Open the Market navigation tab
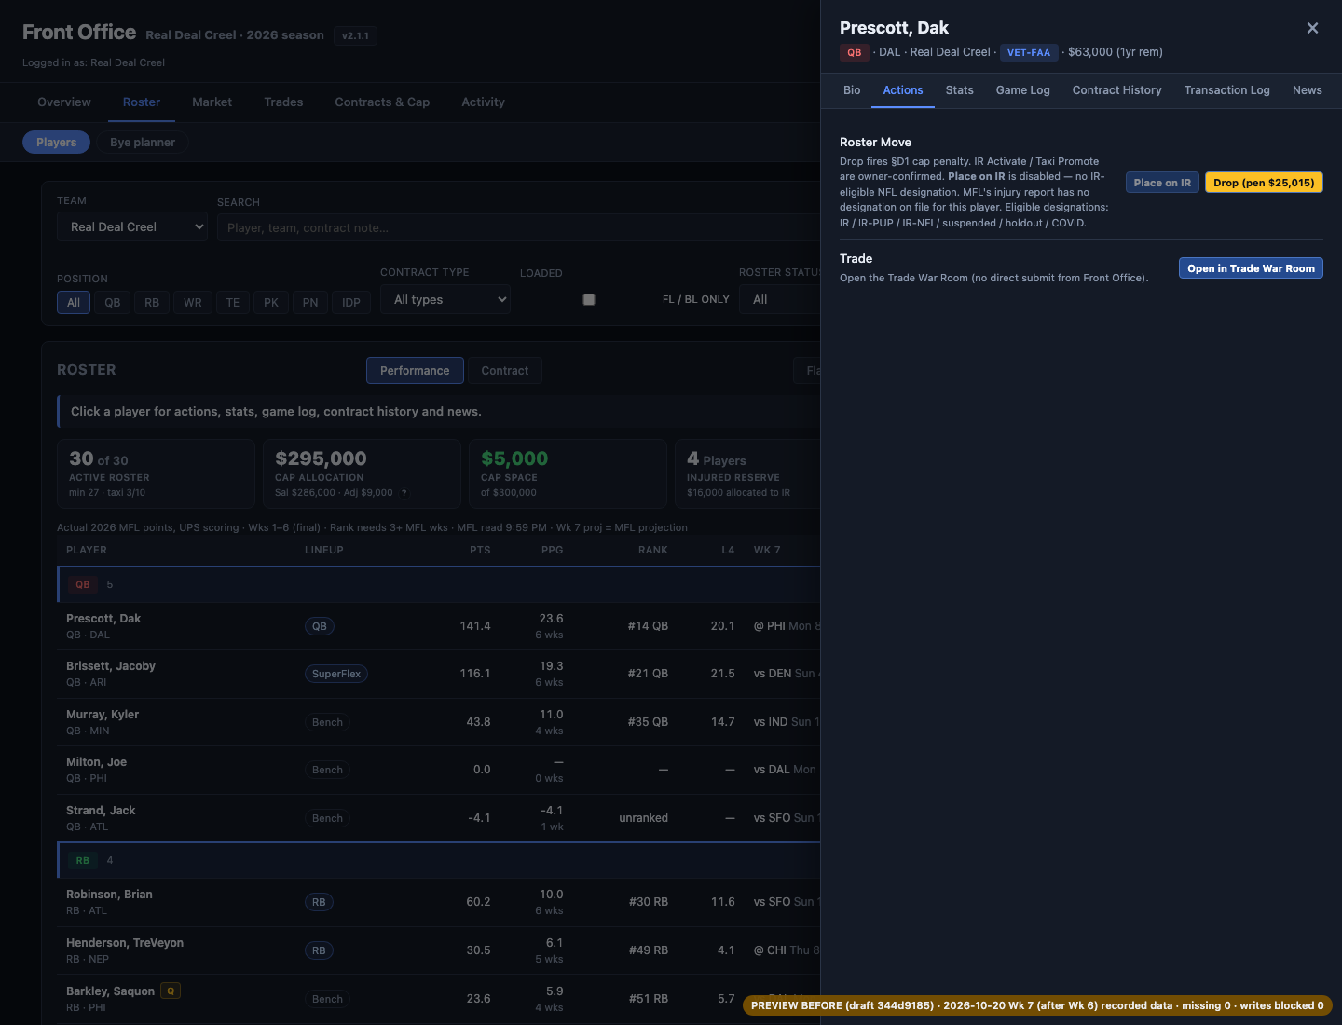1342x1025 pixels. 212,102
